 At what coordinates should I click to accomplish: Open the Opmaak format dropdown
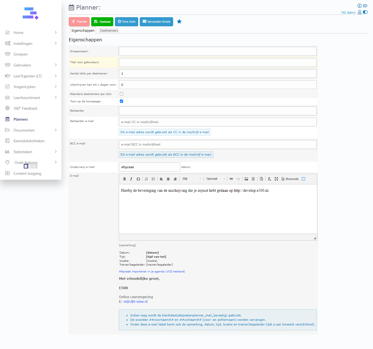pos(215,179)
